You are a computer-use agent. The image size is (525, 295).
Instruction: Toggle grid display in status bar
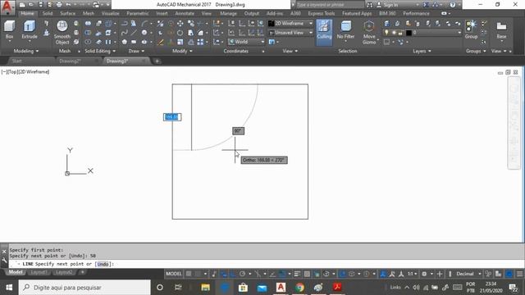(x=189, y=274)
